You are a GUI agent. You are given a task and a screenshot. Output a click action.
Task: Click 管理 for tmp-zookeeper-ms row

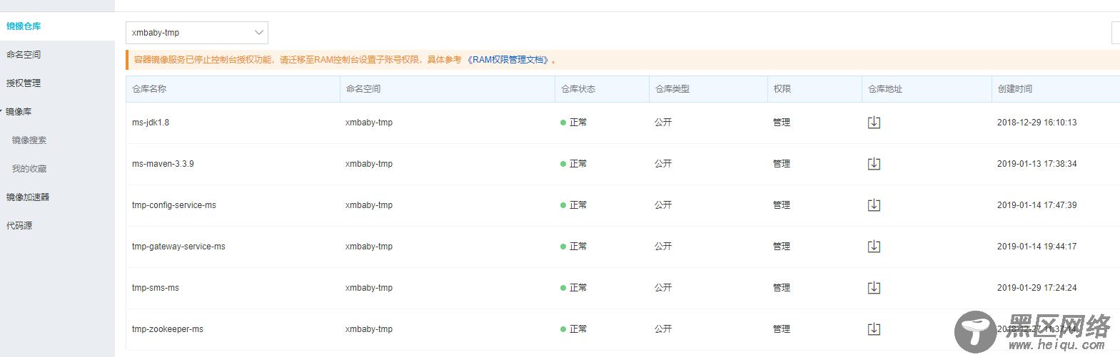(x=782, y=329)
